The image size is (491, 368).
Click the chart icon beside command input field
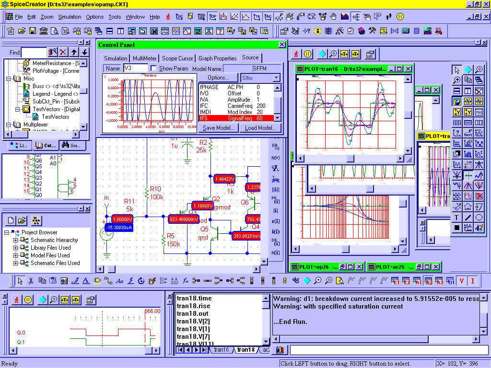280,349
